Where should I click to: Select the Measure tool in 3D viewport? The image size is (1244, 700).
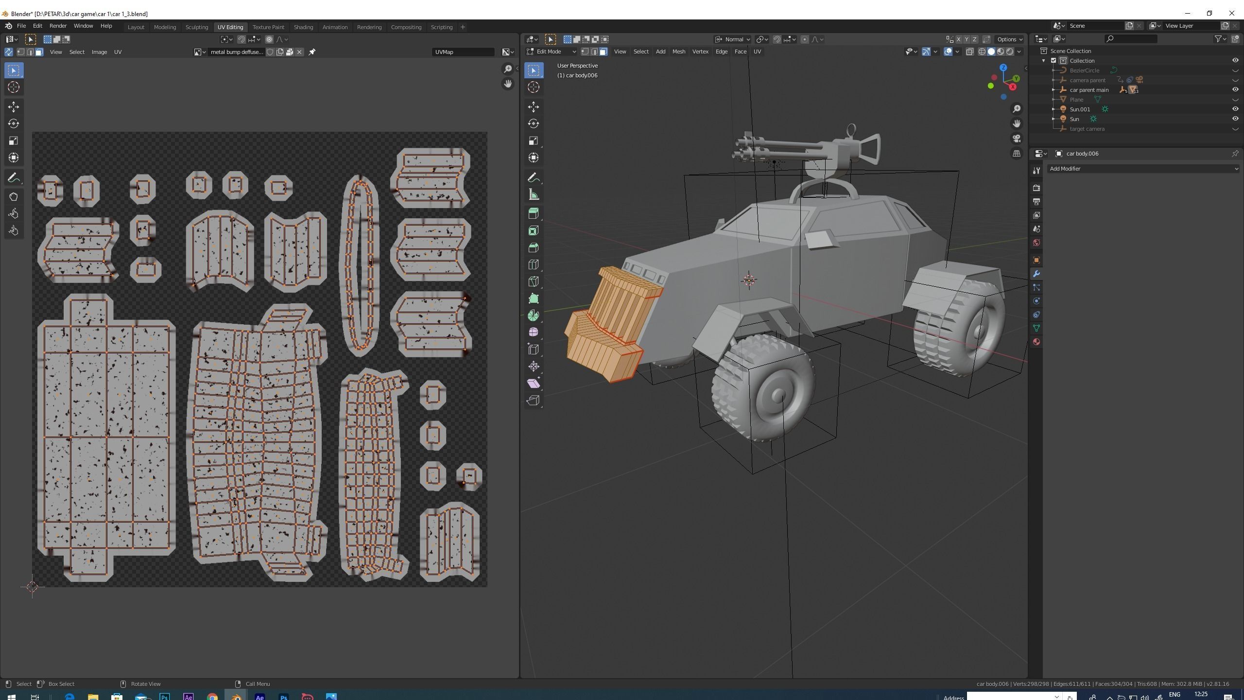[533, 194]
